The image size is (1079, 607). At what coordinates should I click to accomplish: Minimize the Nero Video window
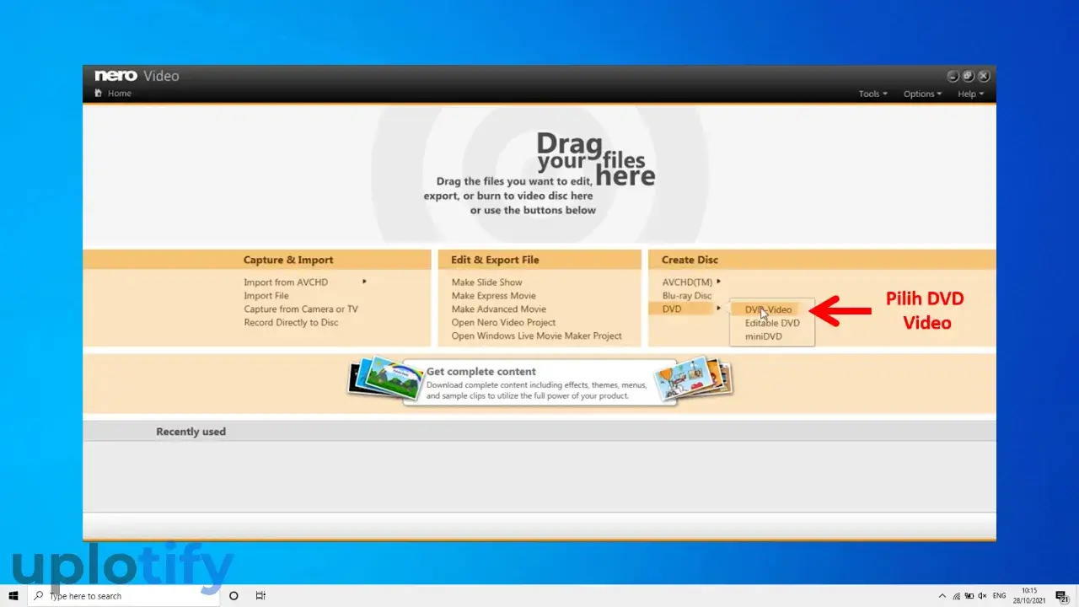pyautogui.click(x=953, y=76)
